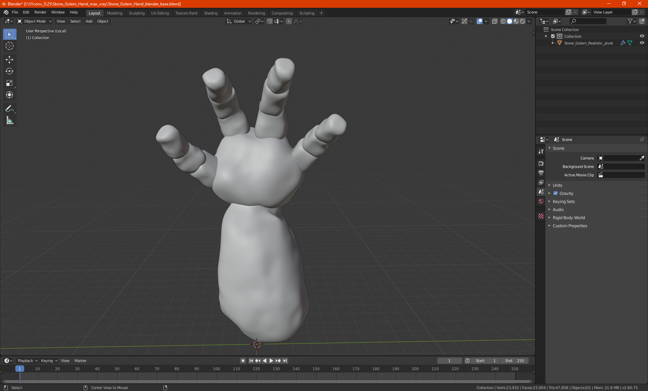Jump to the previous keyframe
Screen dimensions: 648x391
point(258,361)
